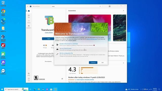Image resolution: width=162 pixels, height=91 pixels.
Task: Click the ESRB Everyone rating badge
Action: (36, 78)
